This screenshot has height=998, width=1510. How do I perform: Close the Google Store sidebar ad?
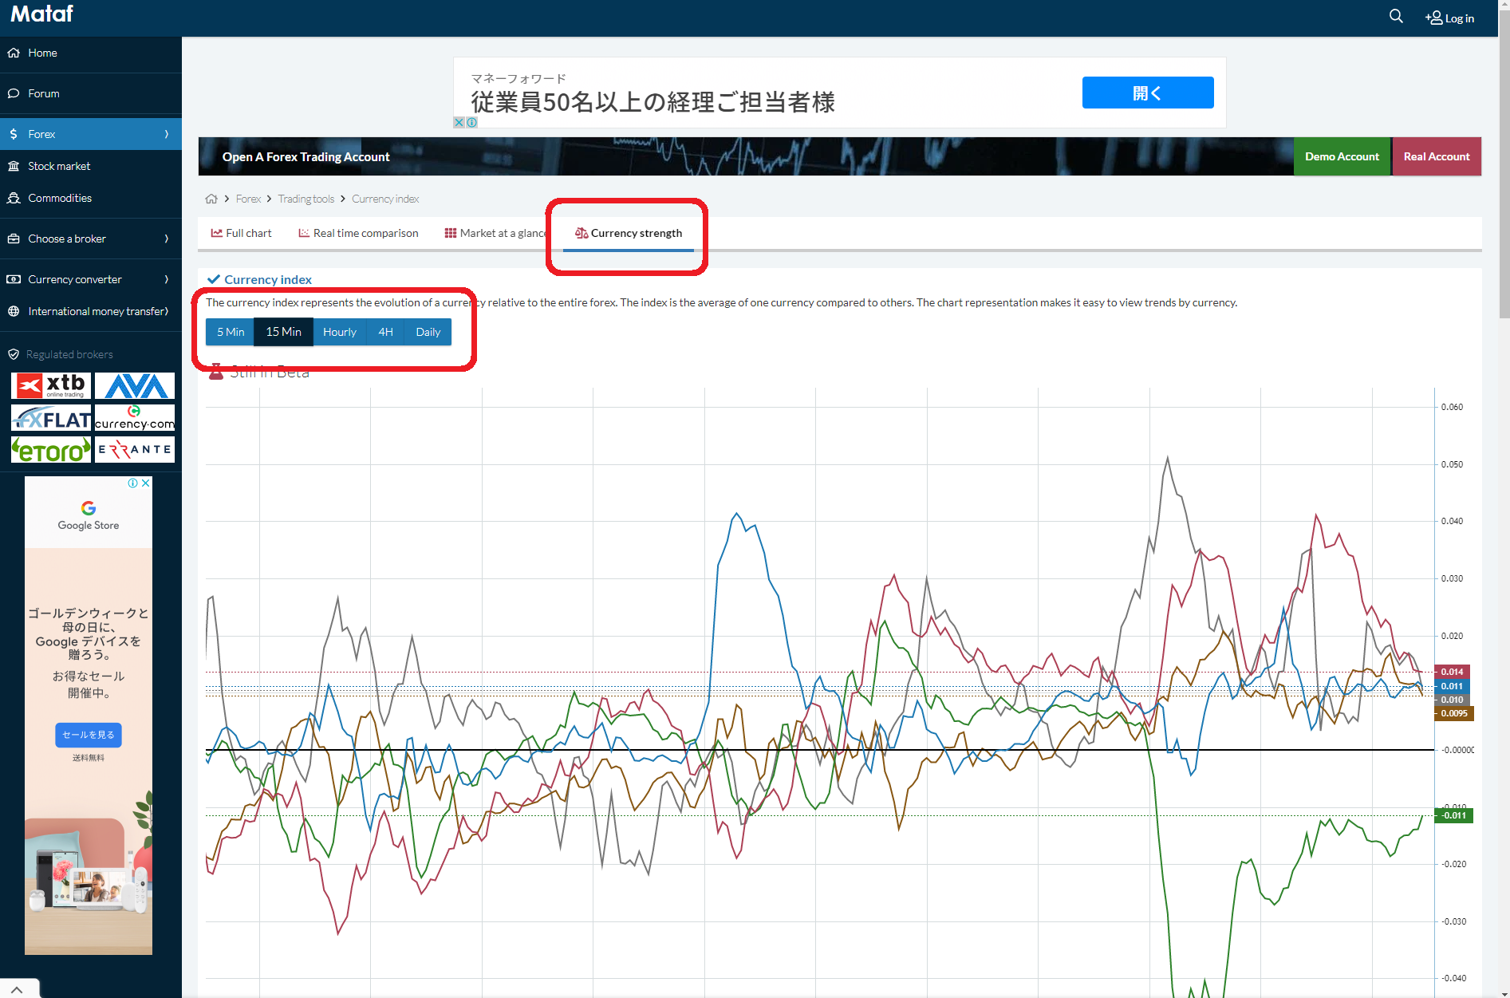[x=146, y=483]
